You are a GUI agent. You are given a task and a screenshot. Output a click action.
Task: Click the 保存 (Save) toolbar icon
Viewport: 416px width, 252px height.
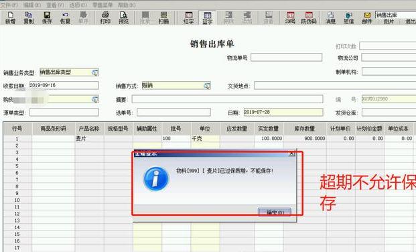[x=47, y=18]
